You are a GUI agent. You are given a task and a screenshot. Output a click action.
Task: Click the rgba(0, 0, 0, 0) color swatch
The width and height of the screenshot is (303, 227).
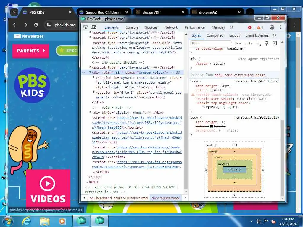[204, 107]
